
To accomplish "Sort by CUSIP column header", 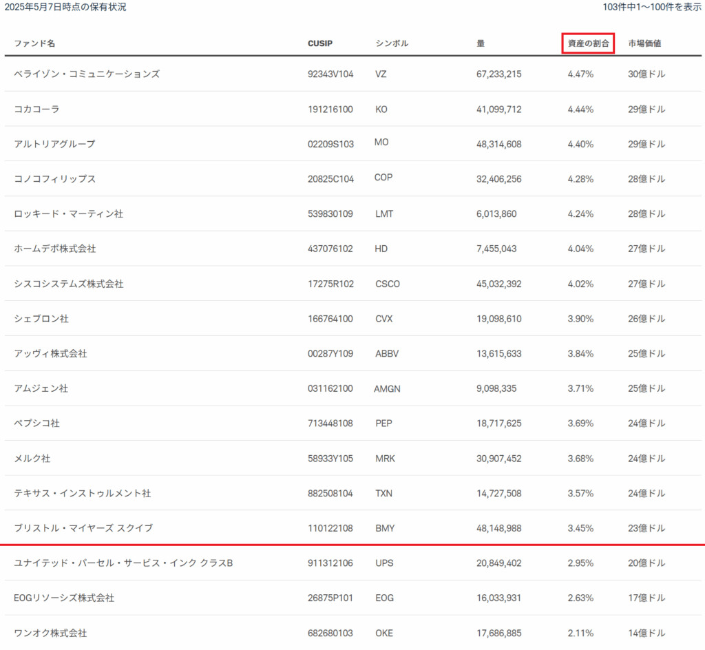I will [x=320, y=43].
